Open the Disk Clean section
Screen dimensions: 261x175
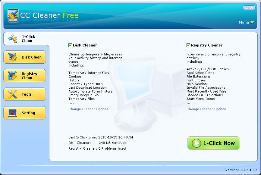pyautogui.click(x=25, y=57)
